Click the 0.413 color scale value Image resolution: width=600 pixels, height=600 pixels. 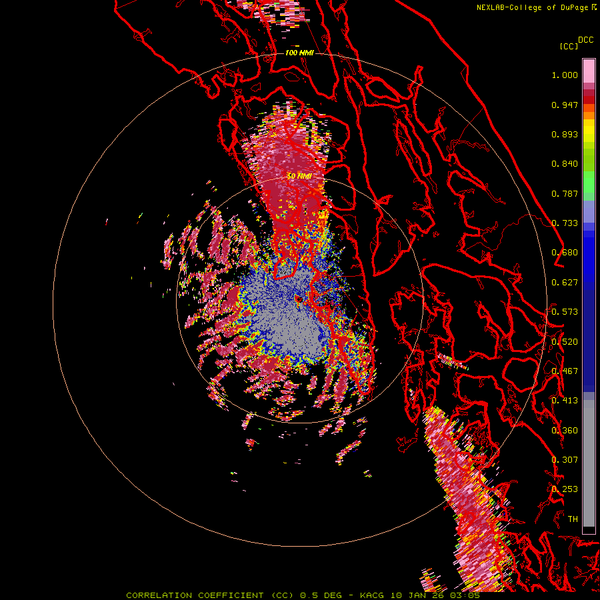[565, 401]
